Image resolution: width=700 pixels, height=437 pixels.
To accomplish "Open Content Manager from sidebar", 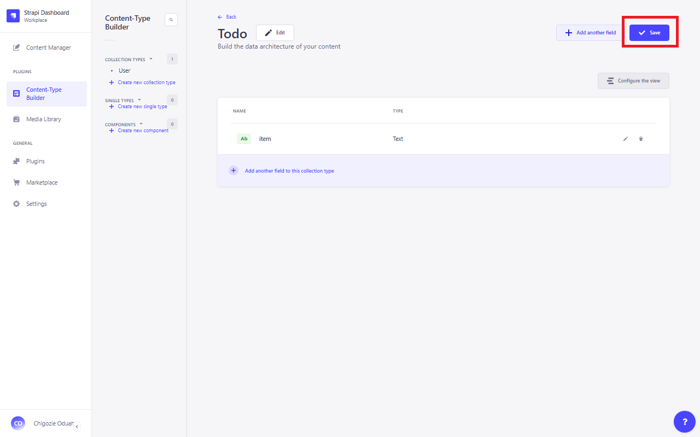I will (48, 48).
